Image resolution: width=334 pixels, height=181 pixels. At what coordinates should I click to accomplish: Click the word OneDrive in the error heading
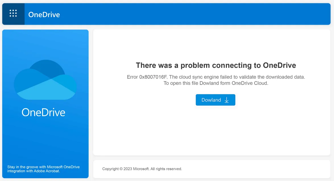pos(279,65)
